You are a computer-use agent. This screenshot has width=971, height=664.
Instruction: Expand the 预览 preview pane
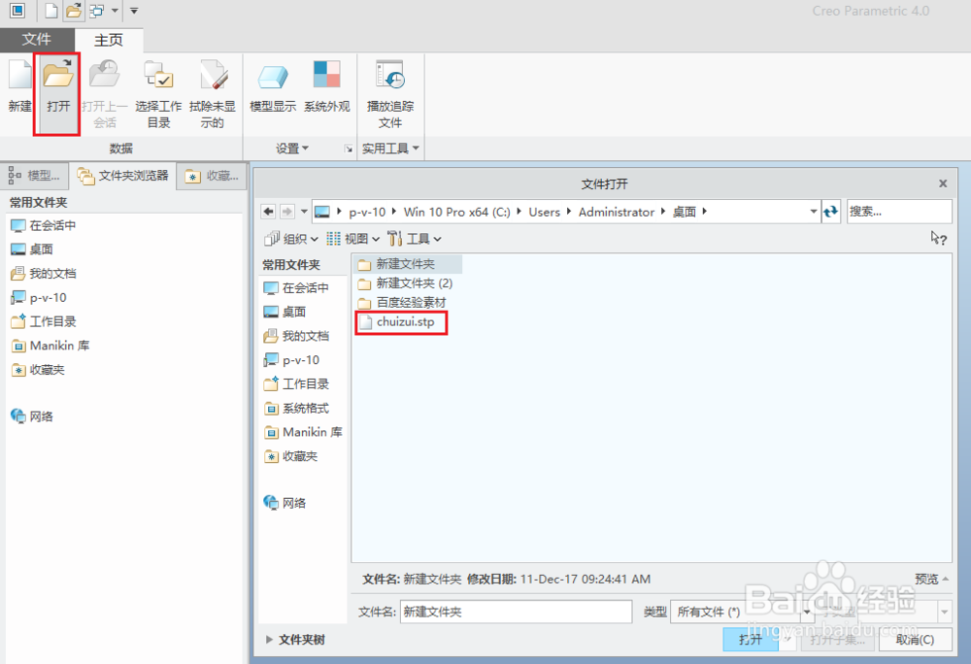coord(931,580)
